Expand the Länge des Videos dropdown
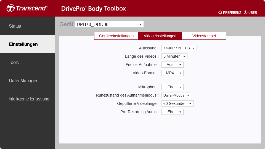265x149 pixels. (x=174, y=56)
